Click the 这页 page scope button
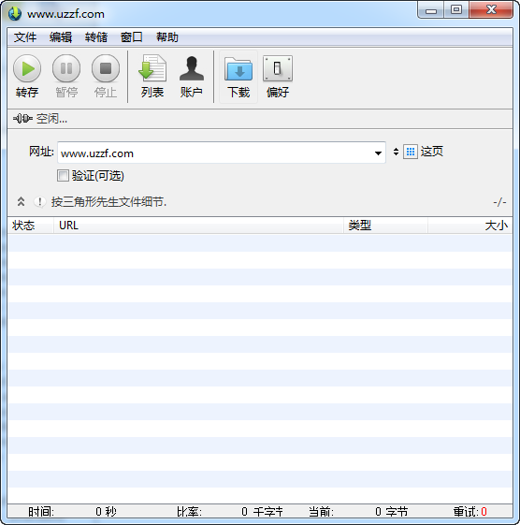Screen dimensions: 520x525 point(432,152)
